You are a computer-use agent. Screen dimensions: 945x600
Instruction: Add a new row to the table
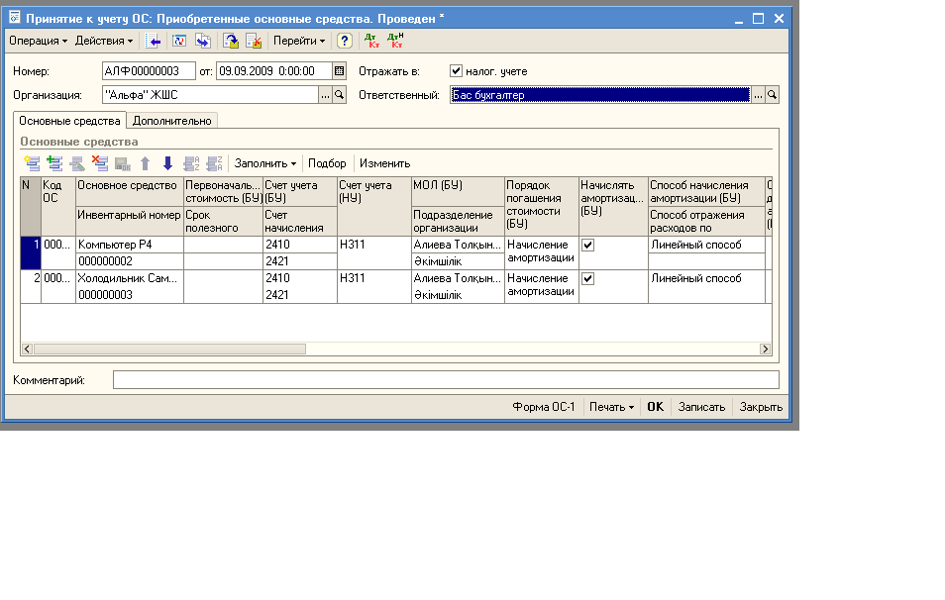point(32,163)
